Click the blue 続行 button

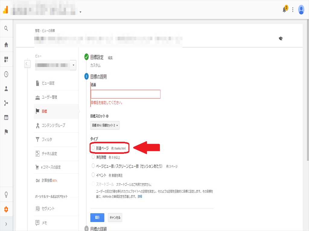pos(97,217)
